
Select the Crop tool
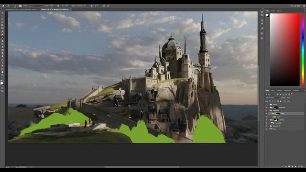(2, 25)
